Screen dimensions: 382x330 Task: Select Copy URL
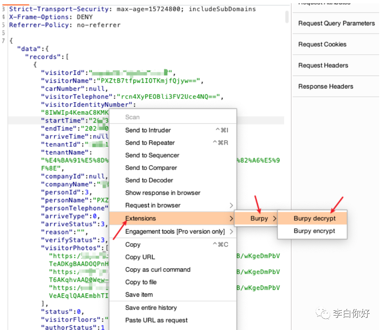[173, 257]
